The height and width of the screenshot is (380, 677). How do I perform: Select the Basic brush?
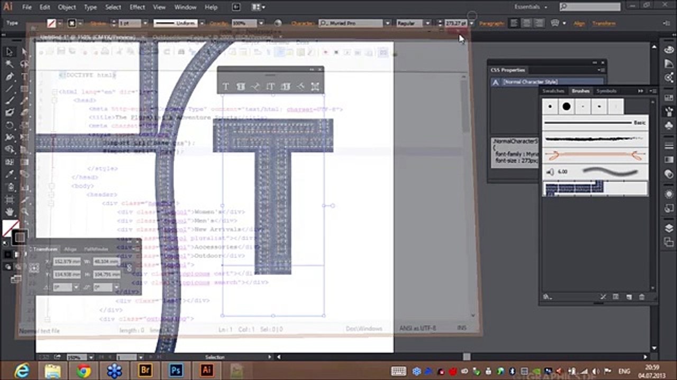595,122
